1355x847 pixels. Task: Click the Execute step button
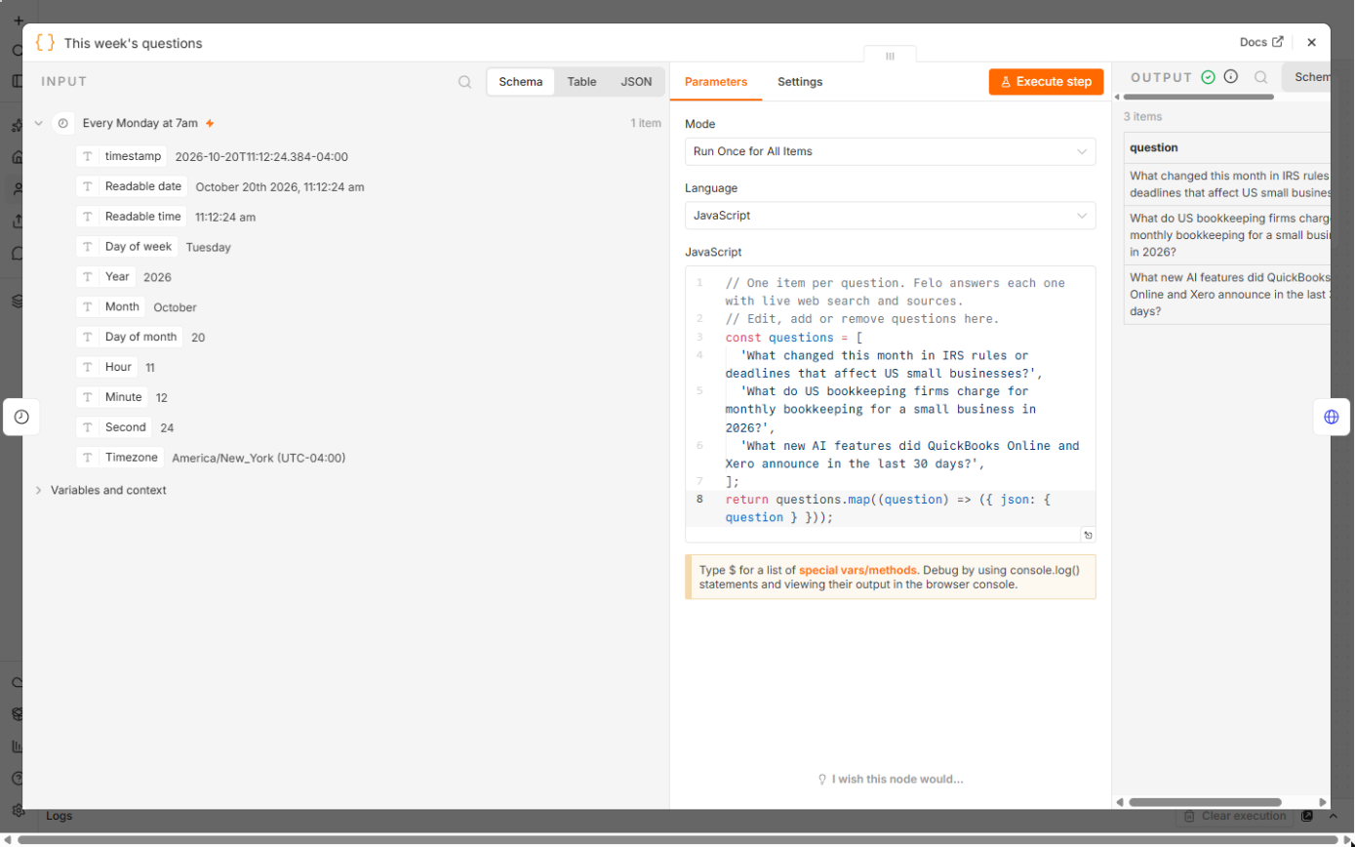pos(1046,82)
